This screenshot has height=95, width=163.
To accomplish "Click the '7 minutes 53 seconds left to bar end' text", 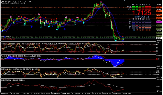I will [13, 3].
